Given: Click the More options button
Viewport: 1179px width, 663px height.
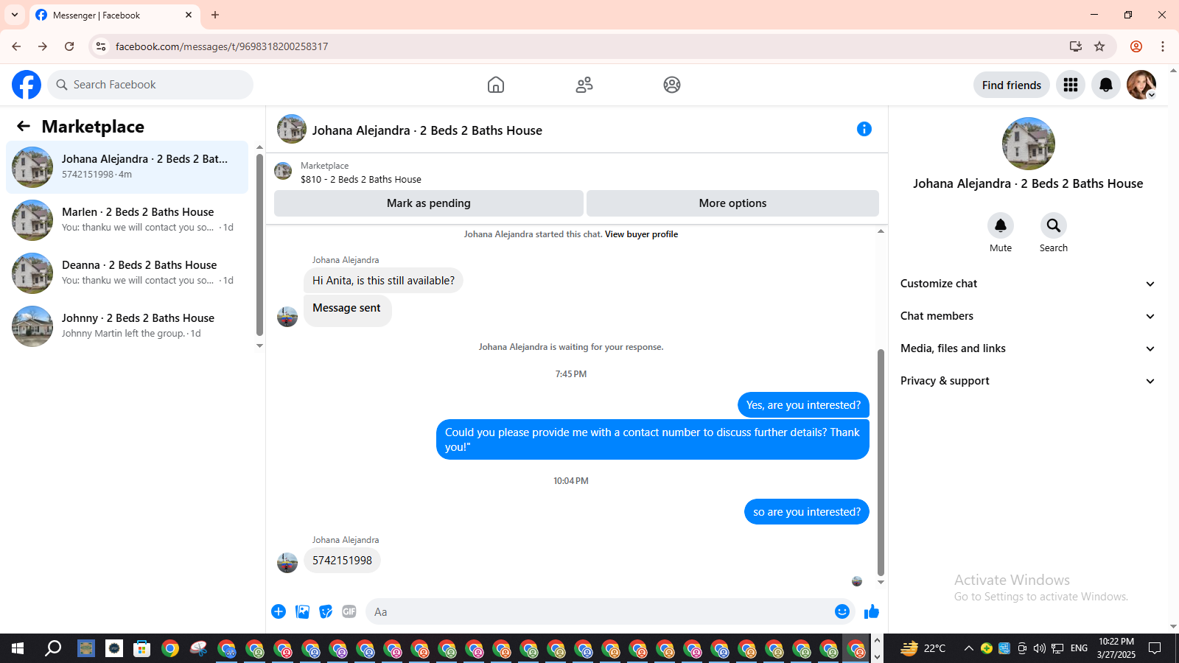Looking at the screenshot, I should [x=732, y=203].
